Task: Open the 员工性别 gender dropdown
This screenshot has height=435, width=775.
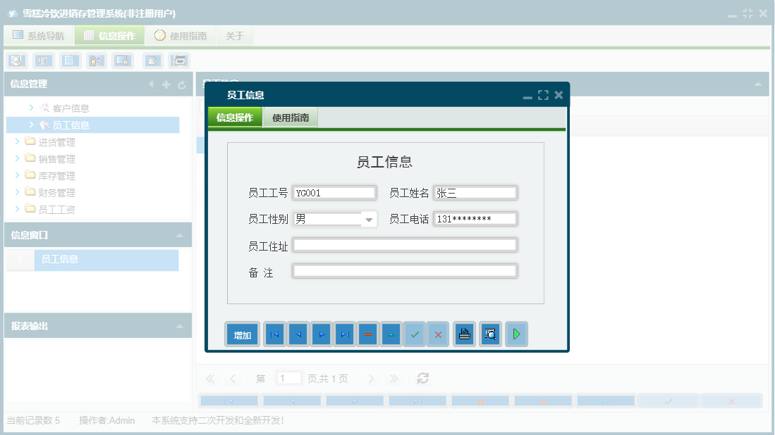Action: (x=367, y=219)
